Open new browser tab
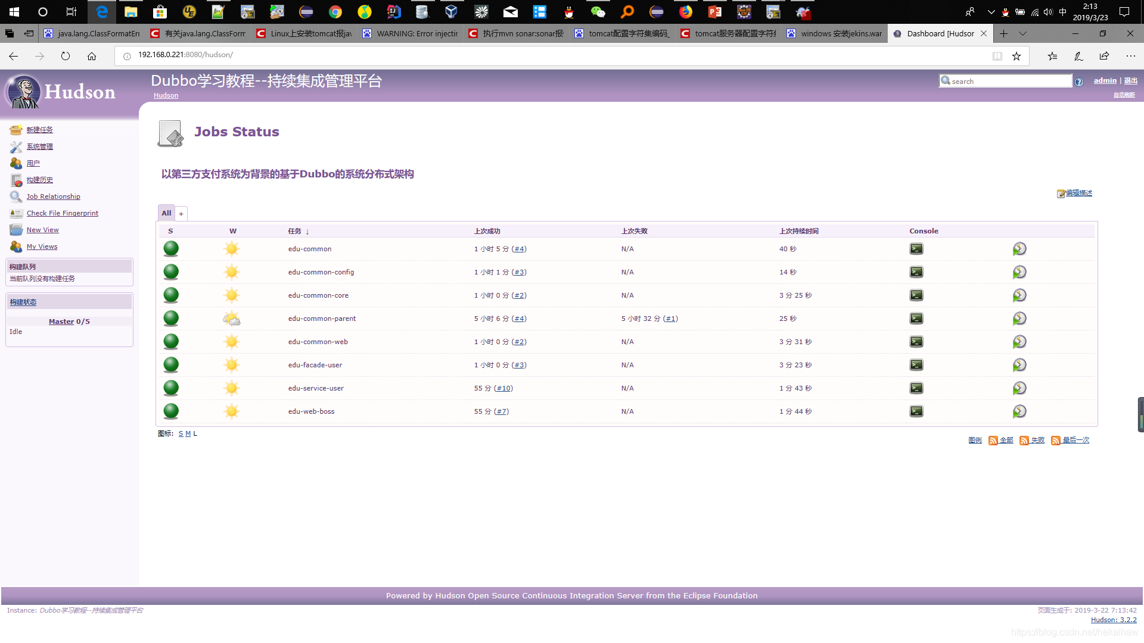The image size is (1144, 643). (x=1003, y=34)
